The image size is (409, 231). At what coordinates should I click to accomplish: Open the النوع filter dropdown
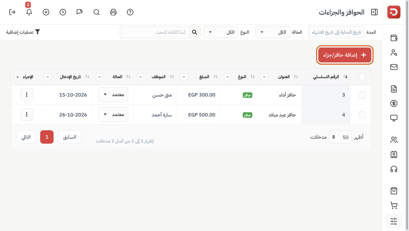click(221, 32)
